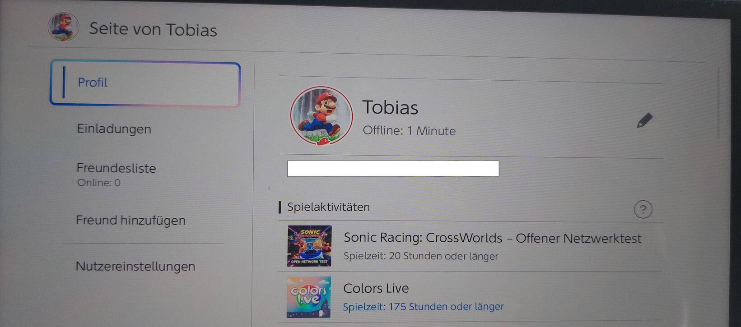Click Spielzeit 20 Stunden oder länger text

tap(421, 256)
